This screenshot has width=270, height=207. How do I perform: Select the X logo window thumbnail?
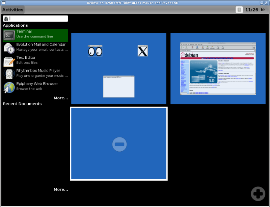(x=142, y=51)
